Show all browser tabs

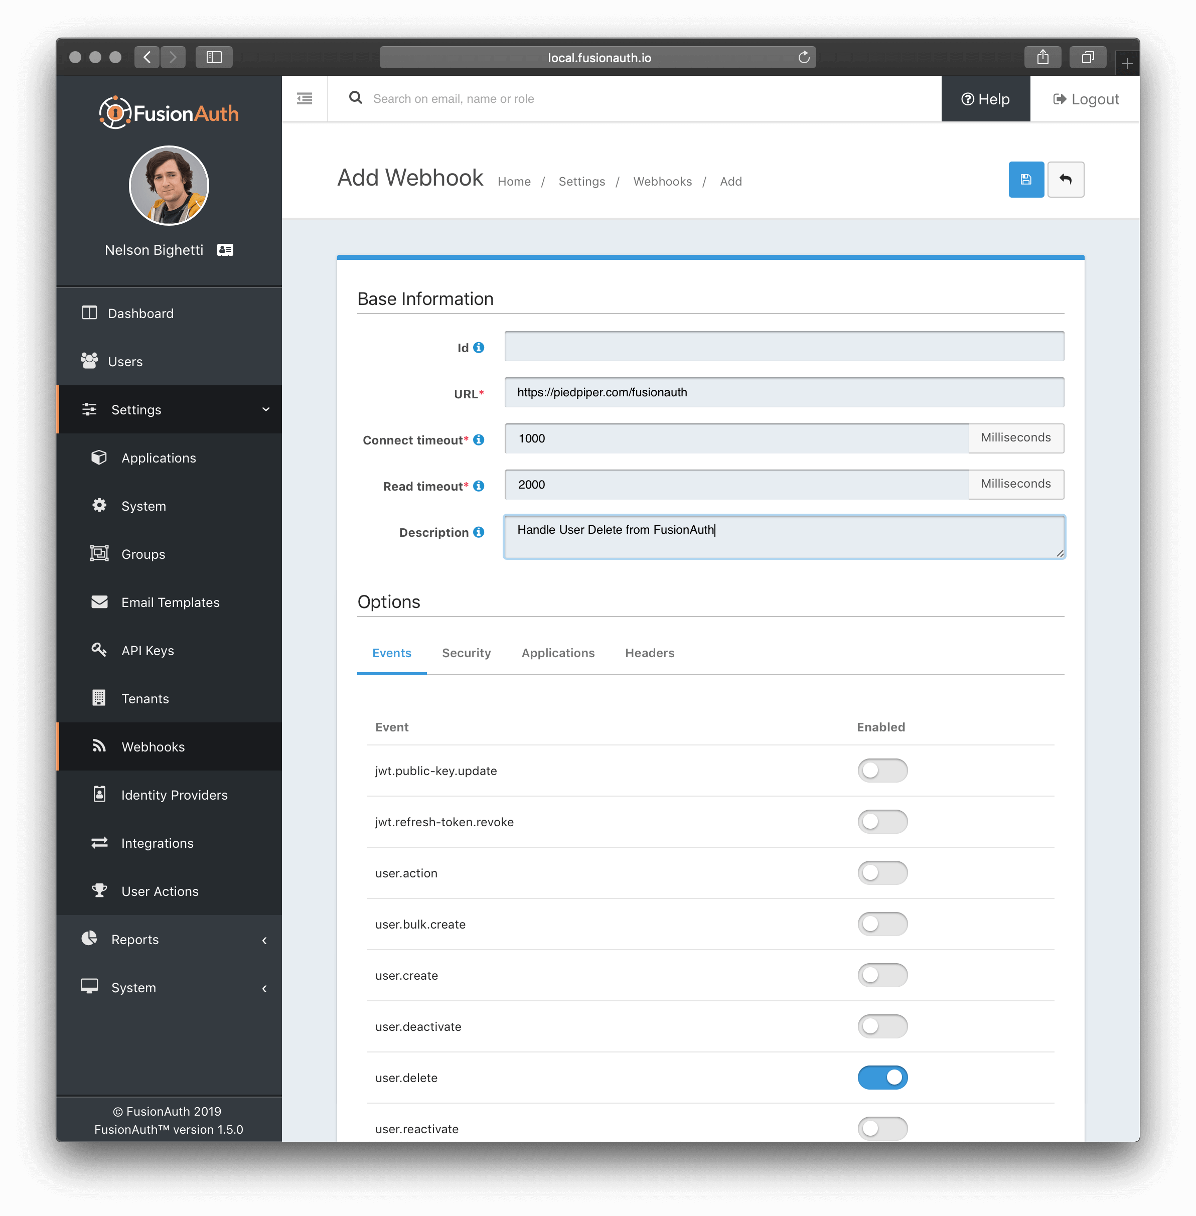pyautogui.click(x=1088, y=58)
